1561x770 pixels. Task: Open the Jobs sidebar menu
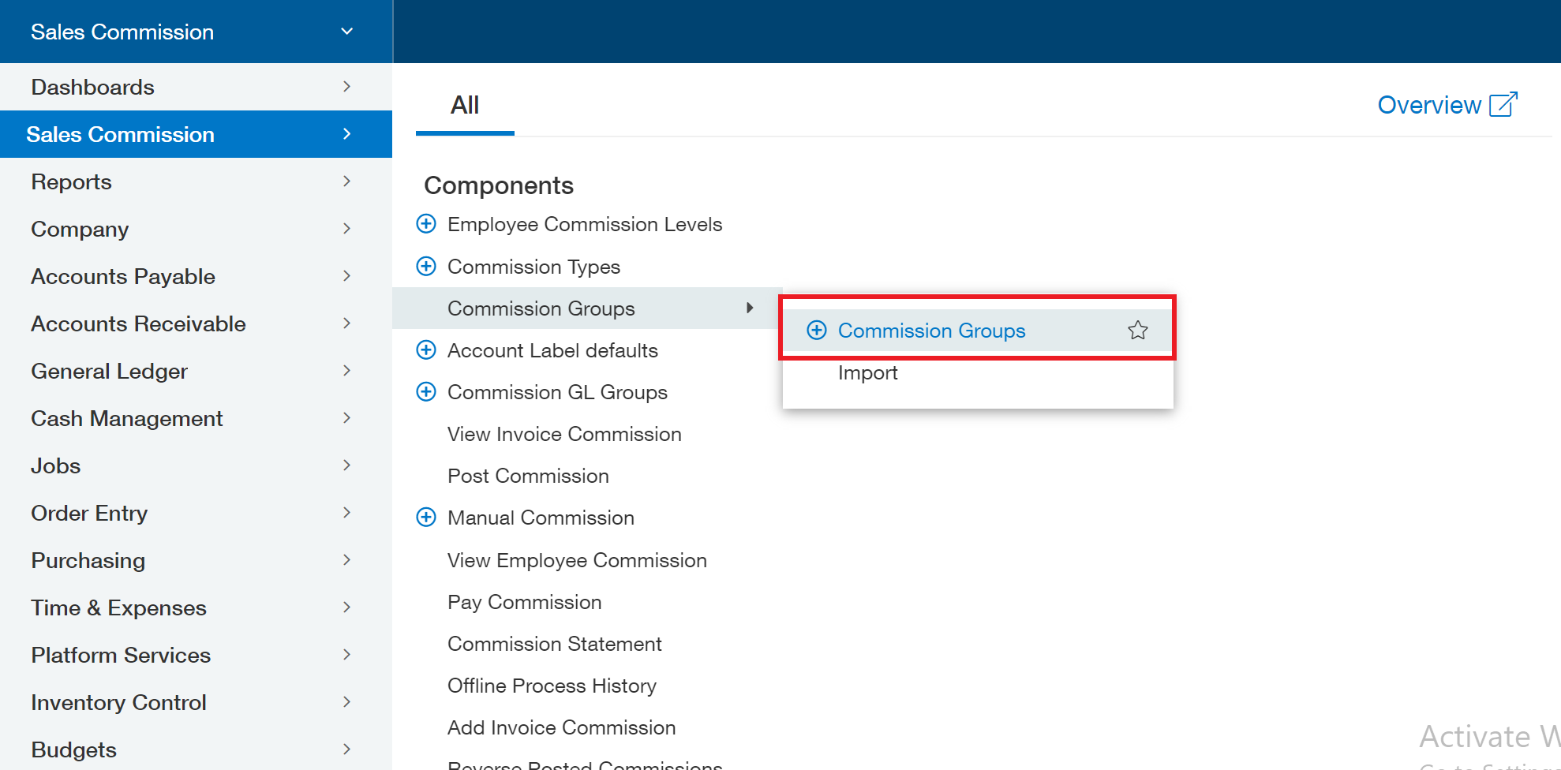[x=196, y=465]
